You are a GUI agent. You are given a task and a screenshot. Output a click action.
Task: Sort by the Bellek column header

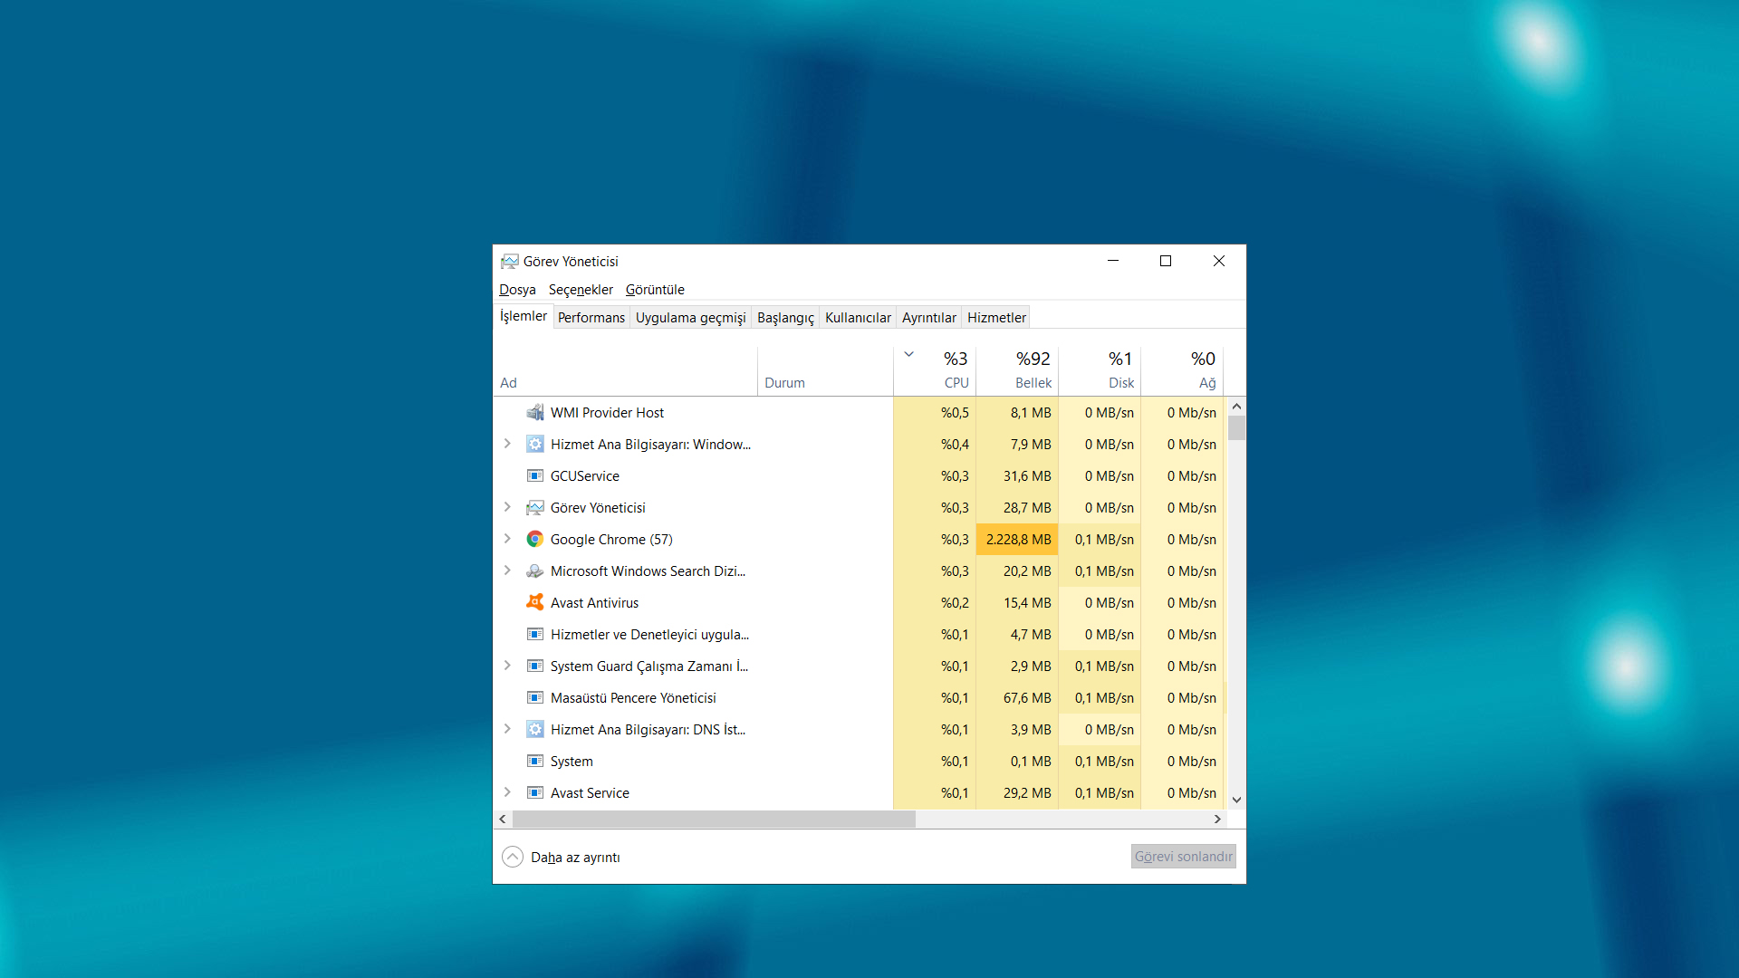[x=1017, y=371]
